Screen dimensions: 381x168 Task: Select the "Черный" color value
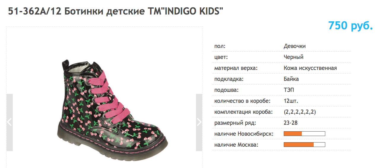[x=293, y=57]
